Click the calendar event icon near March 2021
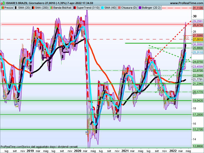Viewport: 204px width, 153px height. [x=134, y=96]
